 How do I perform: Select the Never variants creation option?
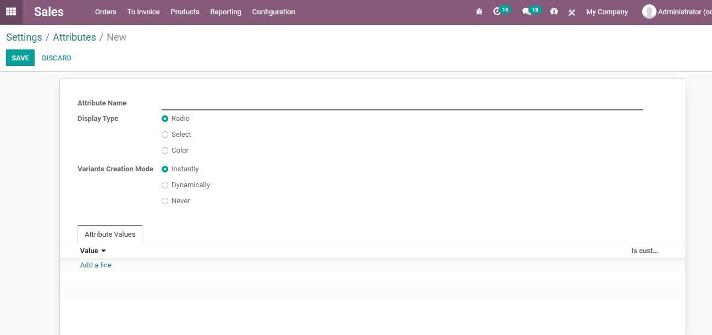(165, 200)
